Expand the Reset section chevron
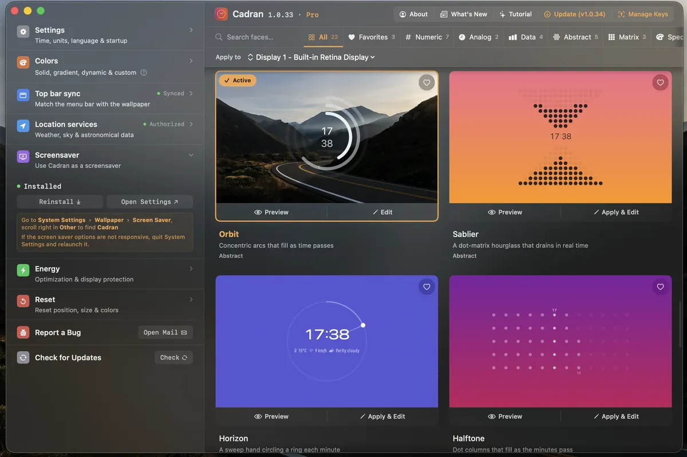The width and height of the screenshot is (687, 457). pos(191,299)
